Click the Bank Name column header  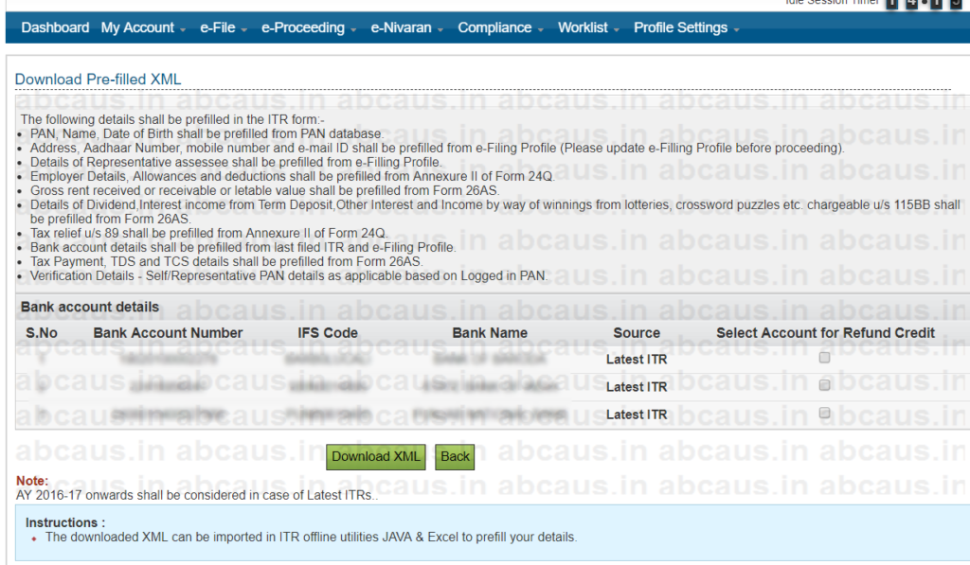click(490, 333)
